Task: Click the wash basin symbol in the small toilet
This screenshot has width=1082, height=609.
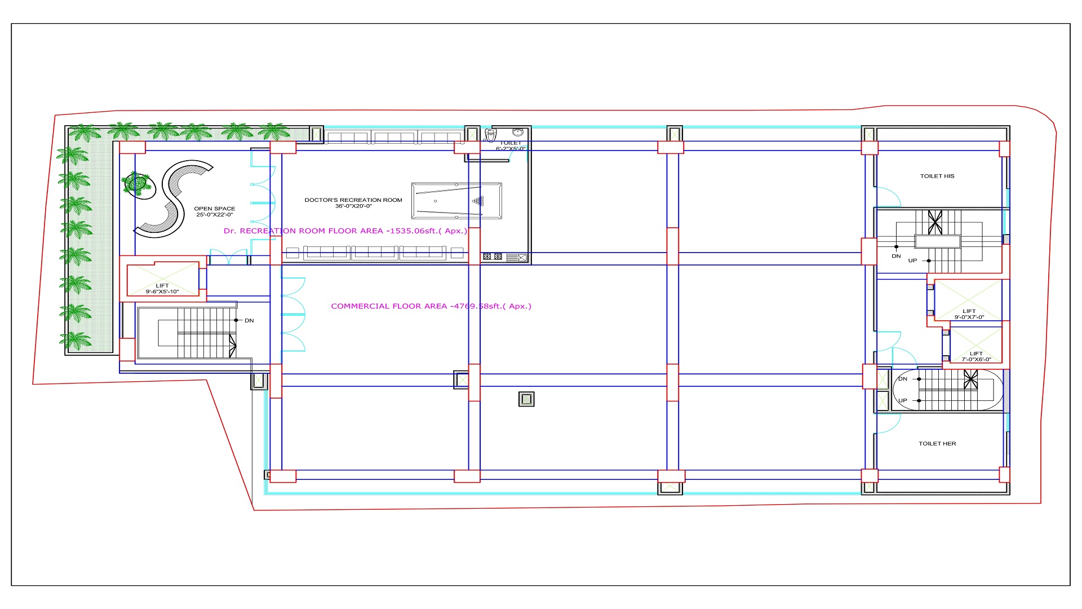Action: (x=518, y=133)
